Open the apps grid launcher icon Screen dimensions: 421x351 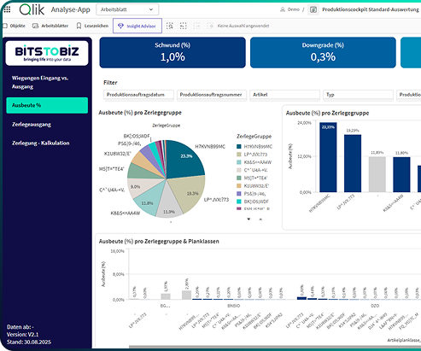(8, 9)
